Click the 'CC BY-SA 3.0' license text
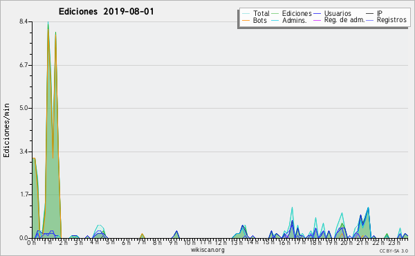Screen dimensions: 415x256 point(394,251)
